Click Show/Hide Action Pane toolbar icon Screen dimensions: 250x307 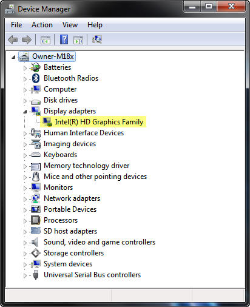(78, 40)
